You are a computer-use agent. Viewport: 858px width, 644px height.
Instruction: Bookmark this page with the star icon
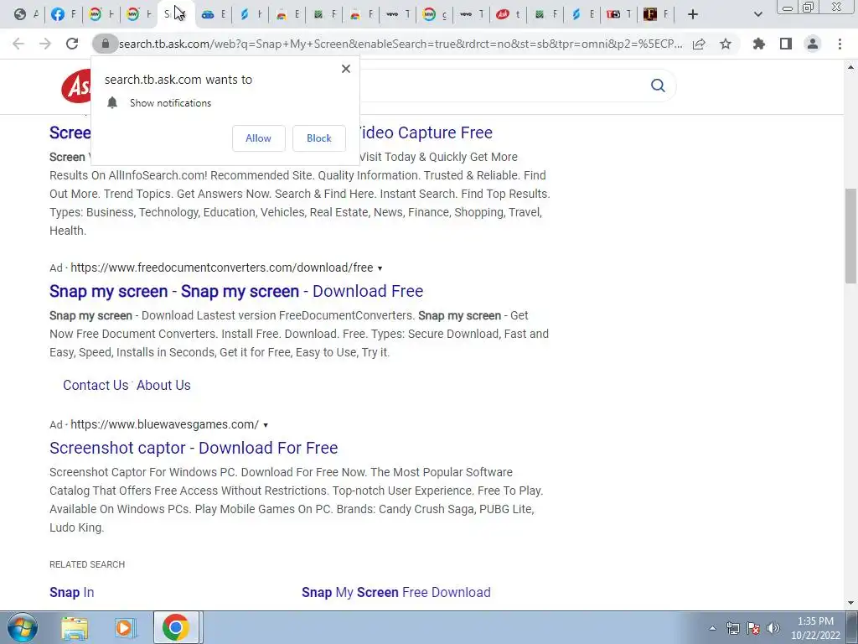[726, 44]
